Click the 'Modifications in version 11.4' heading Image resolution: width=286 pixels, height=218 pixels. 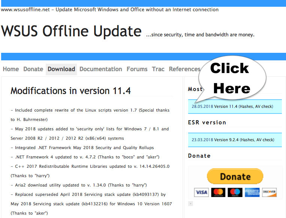pyautogui.click(x=70, y=91)
